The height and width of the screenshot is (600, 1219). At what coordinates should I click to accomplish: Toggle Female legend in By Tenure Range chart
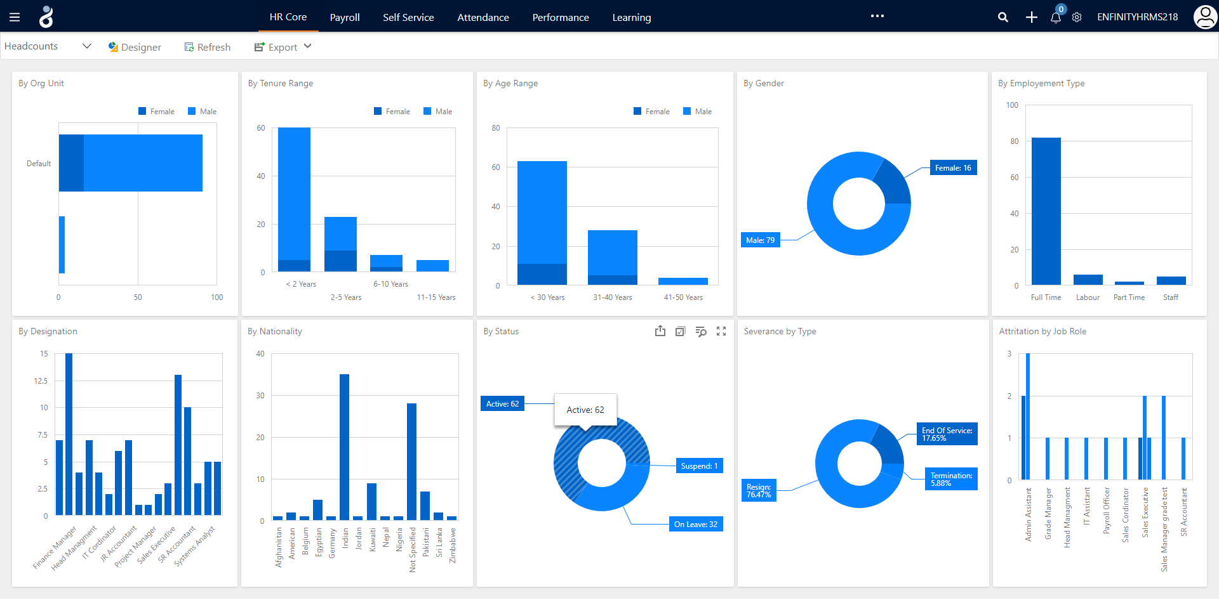pyautogui.click(x=392, y=112)
